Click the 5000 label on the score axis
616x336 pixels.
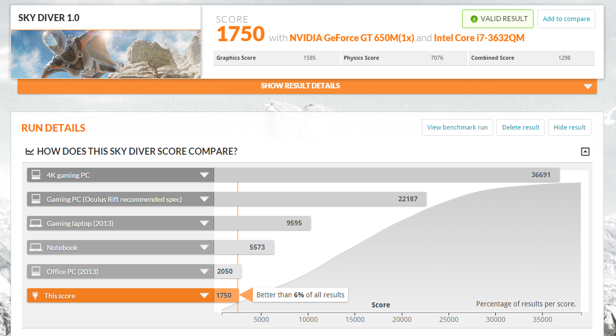[261, 319]
